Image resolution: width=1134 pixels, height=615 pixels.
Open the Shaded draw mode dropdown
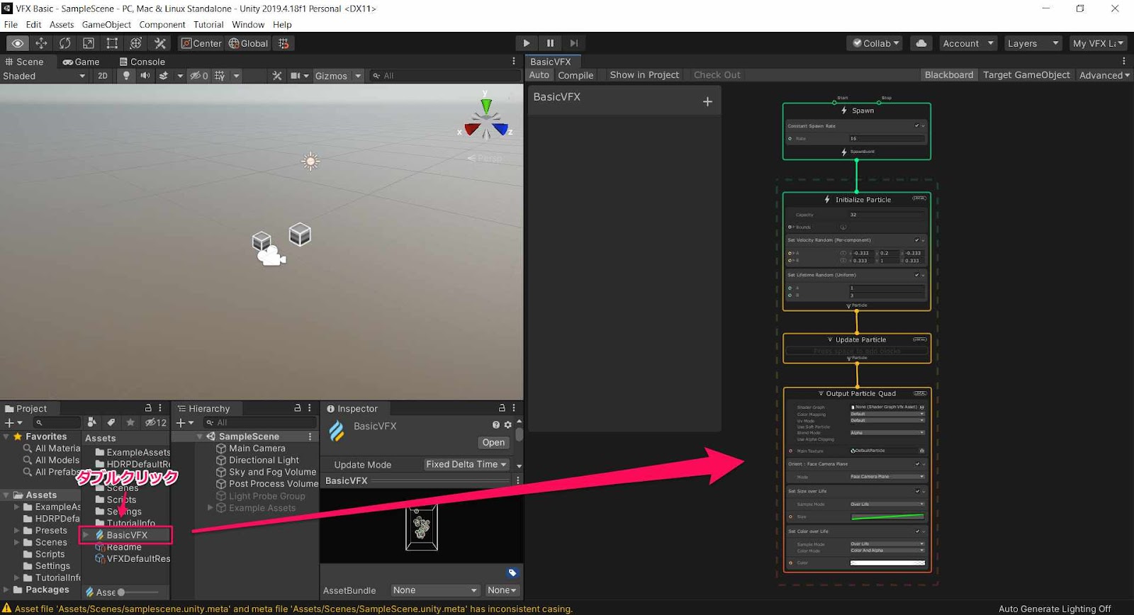(44, 76)
